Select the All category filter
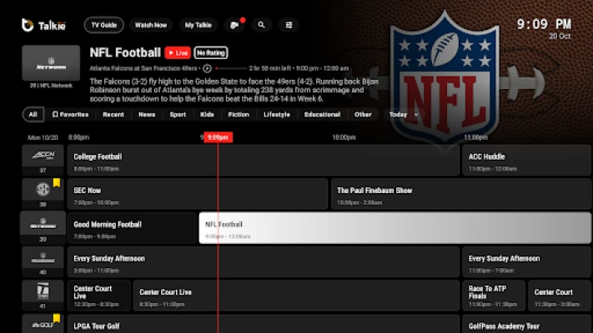 [x=33, y=115]
